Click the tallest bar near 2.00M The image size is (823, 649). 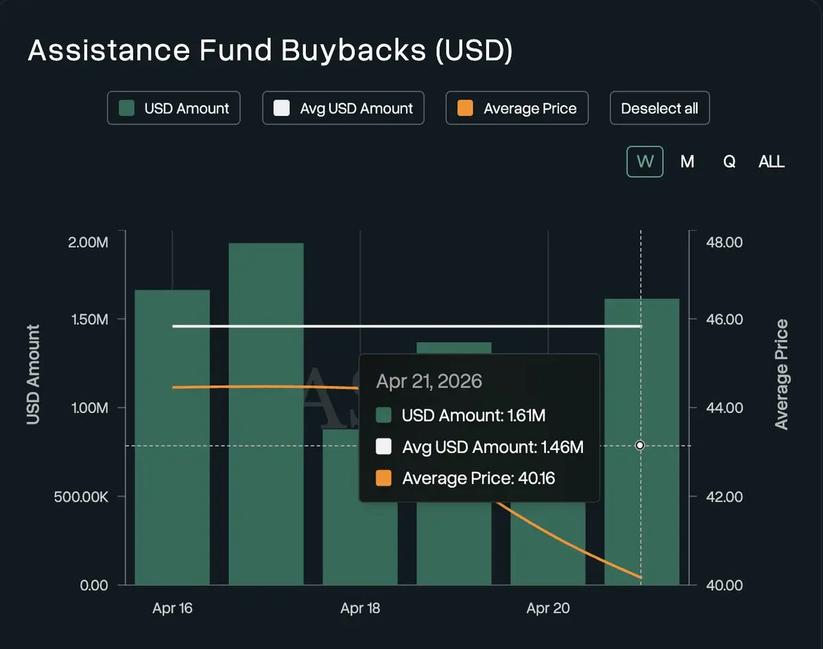coord(266,412)
